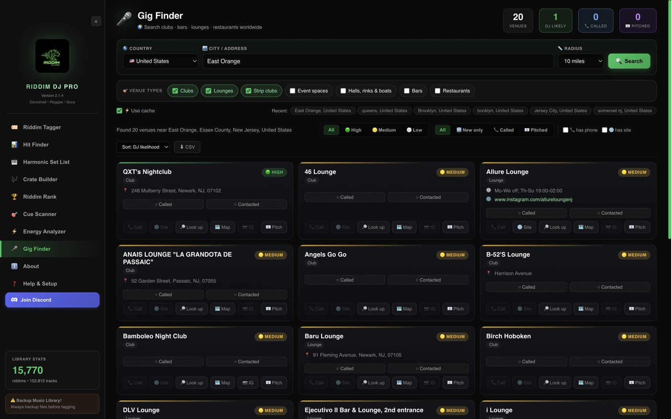The height and width of the screenshot is (419, 671).
Task: Click the Riddim DJ Pro logo
Action: 52,56
